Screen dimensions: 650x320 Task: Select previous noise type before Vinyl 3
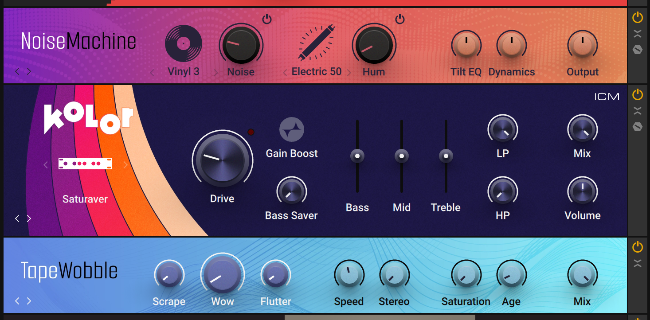click(x=153, y=73)
